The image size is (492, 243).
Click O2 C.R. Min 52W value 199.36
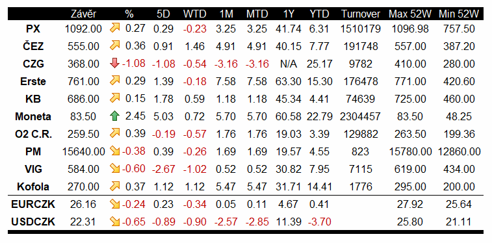(x=459, y=134)
